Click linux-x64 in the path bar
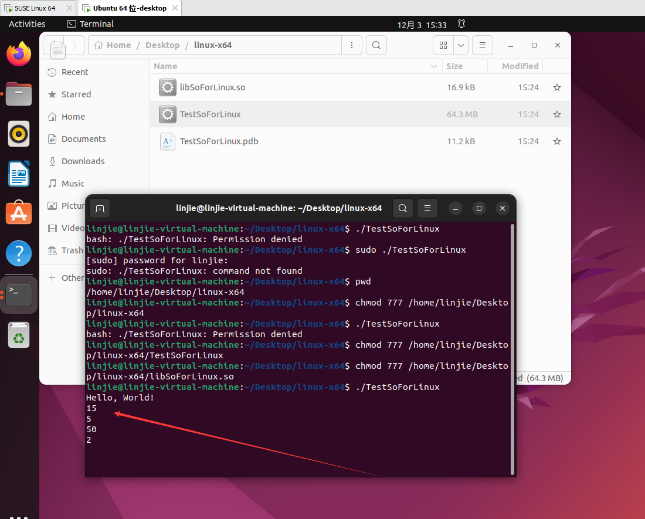 pyautogui.click(x=213, y=45)
